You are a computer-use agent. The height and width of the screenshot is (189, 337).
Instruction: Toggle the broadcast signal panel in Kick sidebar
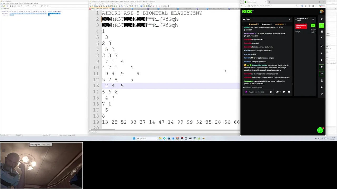coord(321,74)
